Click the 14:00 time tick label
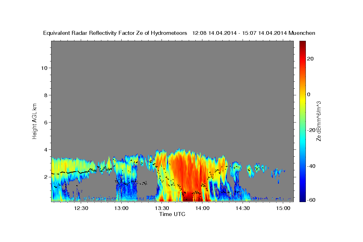The image size is (363, 242). point(202,208)
